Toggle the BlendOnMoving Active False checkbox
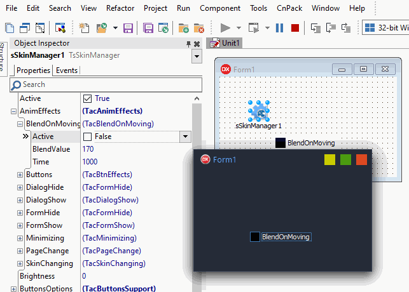This screenshot has width=409, height=292. click(87, 136)
